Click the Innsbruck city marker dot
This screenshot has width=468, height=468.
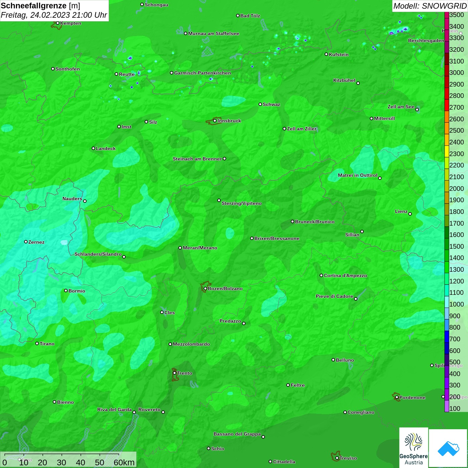point(215,121)
